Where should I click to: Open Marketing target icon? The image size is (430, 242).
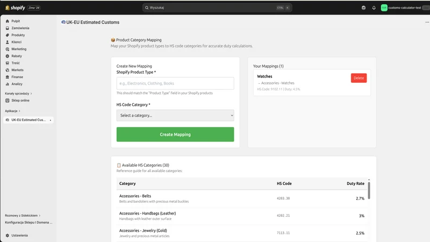pyautogui.click(x=8, y=49)
